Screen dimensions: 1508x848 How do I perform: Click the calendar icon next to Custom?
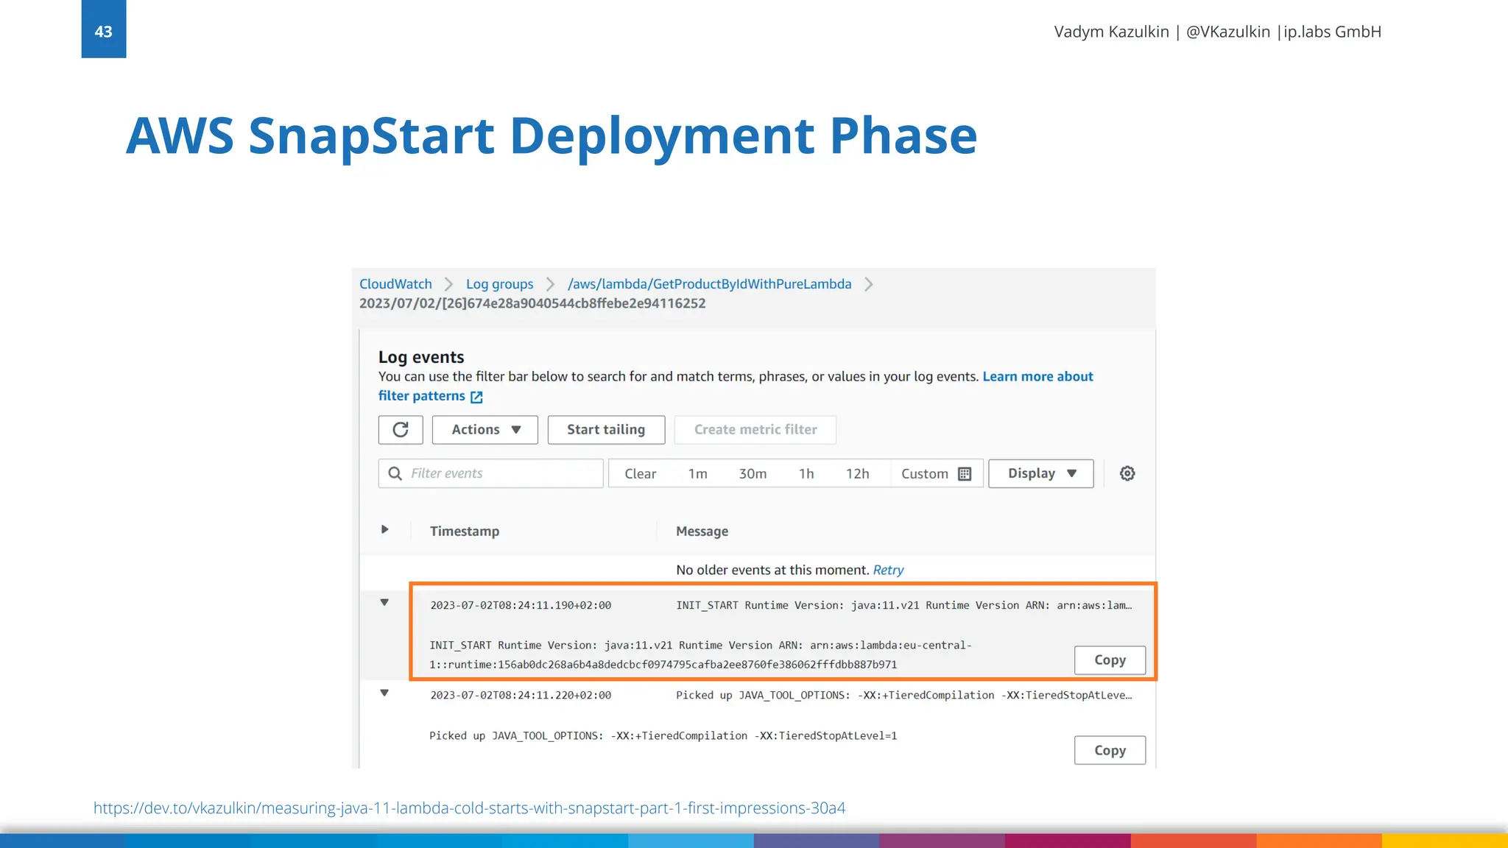coord(965,474)
